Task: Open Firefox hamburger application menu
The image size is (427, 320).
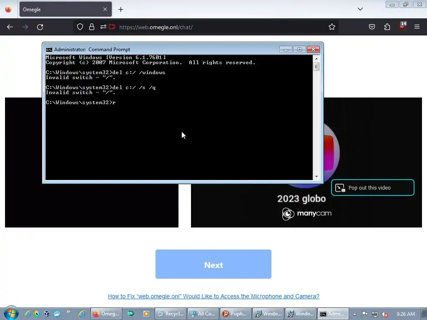Action: click(x=417, y=27)
